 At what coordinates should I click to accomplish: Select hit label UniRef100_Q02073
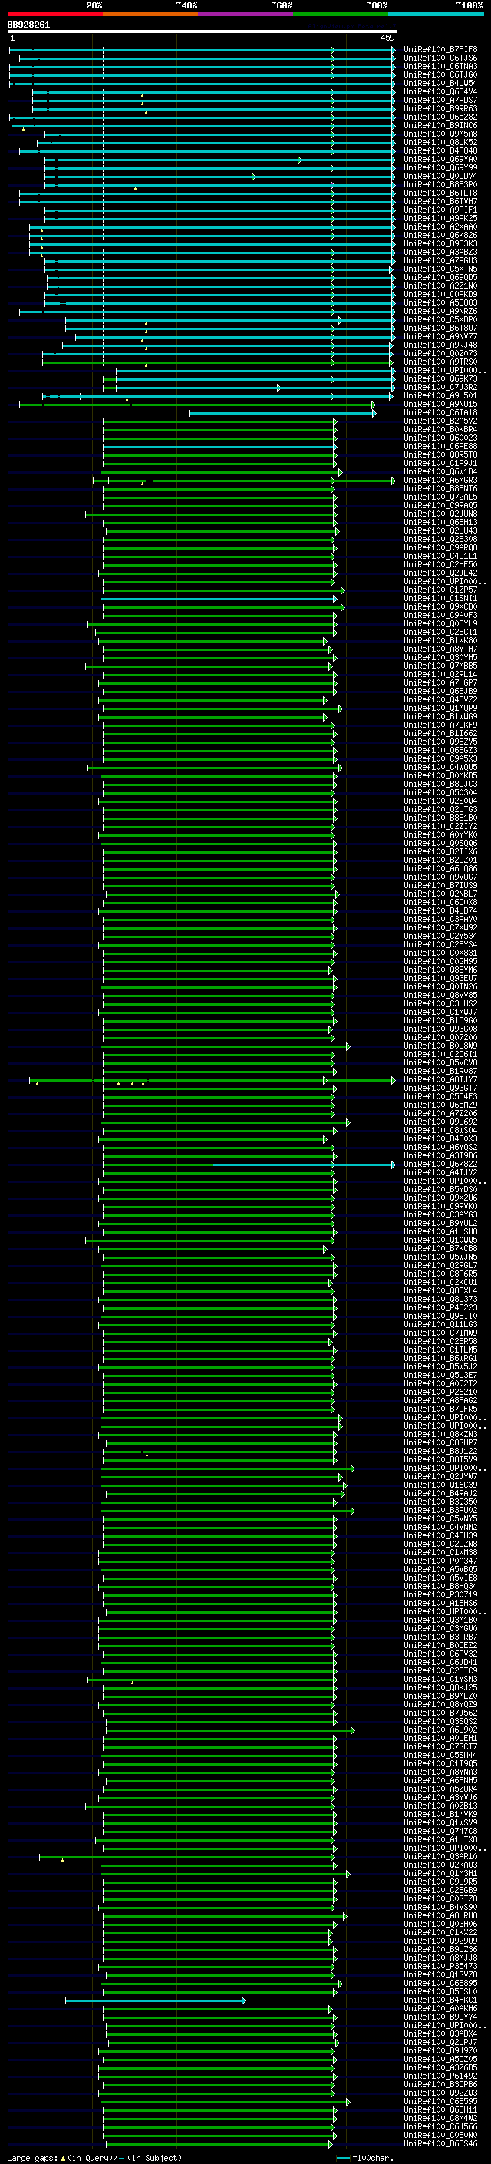pos(440,354)
